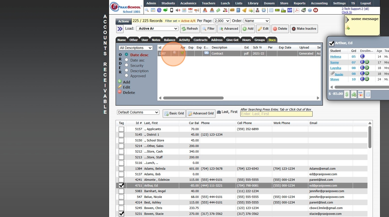Select the Date desc order radio button
Viewport: 389px width, 217px height.
click(126, 54)
